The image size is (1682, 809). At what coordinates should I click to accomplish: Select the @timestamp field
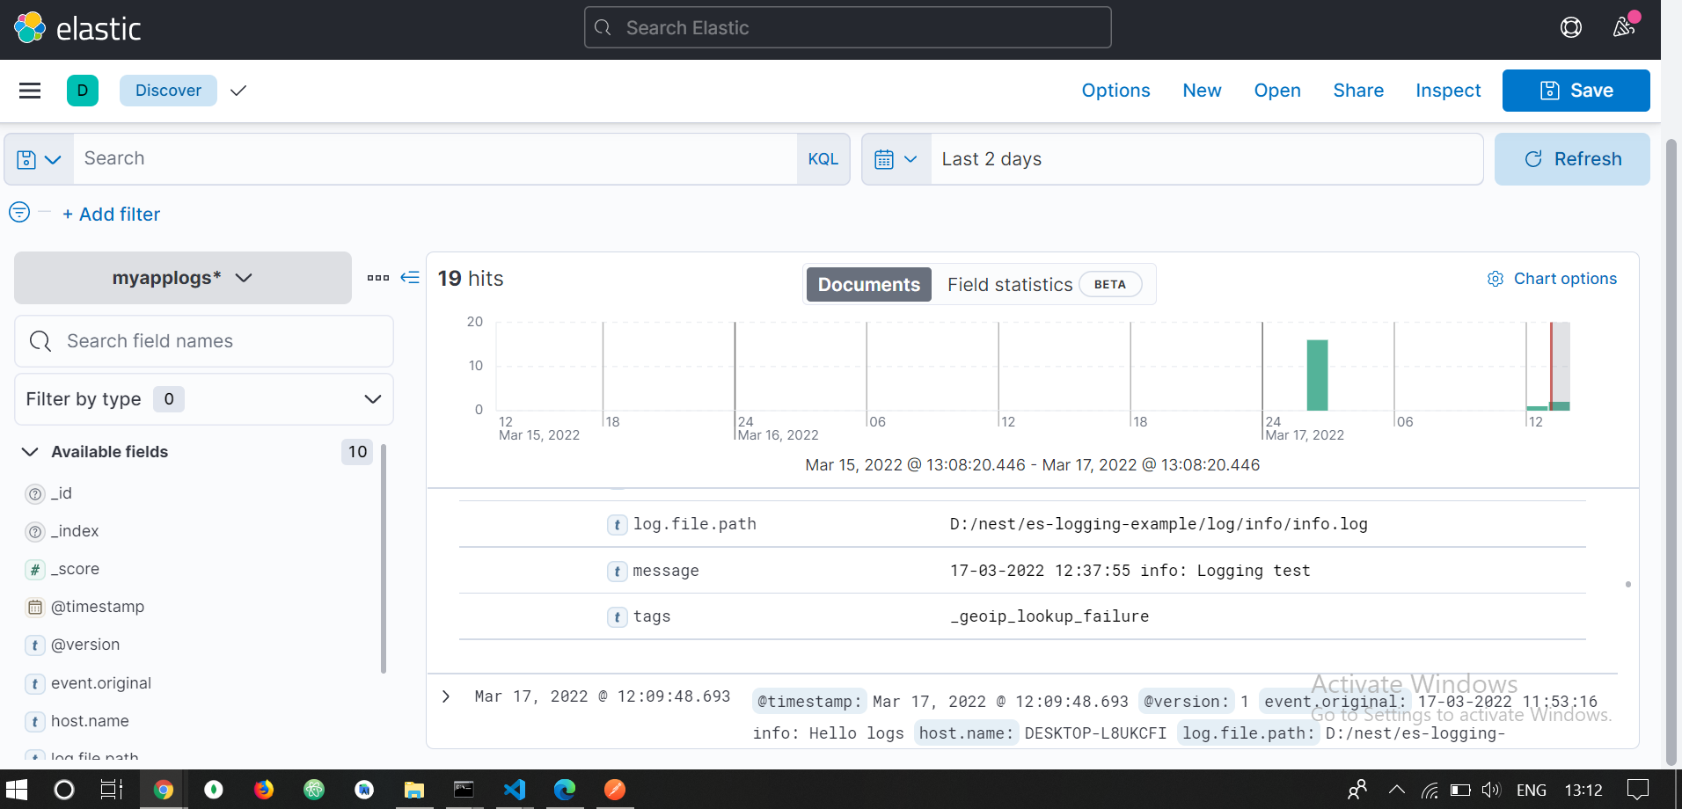98,608
